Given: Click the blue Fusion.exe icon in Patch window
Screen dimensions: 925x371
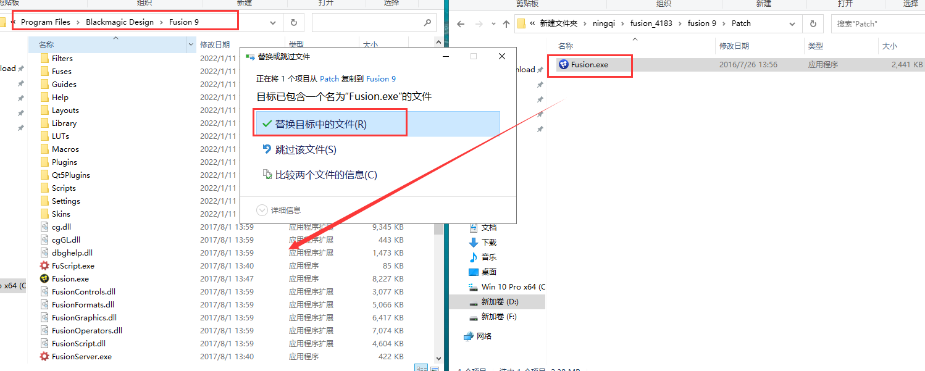Looking at the screenshot, I should click(x=563, y=64).
